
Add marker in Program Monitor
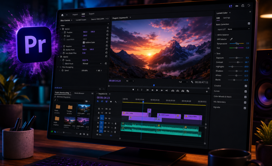(133, 90)
